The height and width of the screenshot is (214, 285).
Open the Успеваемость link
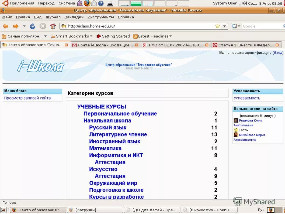coord(247,98)
